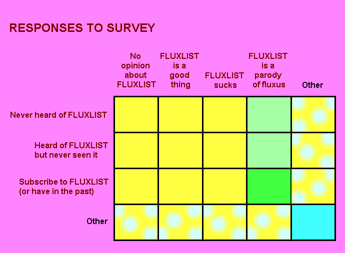Image resolution: width=345 pixels, height=253 pixels.
Task: Click the "RESPONSES TO SURVEY" heading
Action: 82,28
